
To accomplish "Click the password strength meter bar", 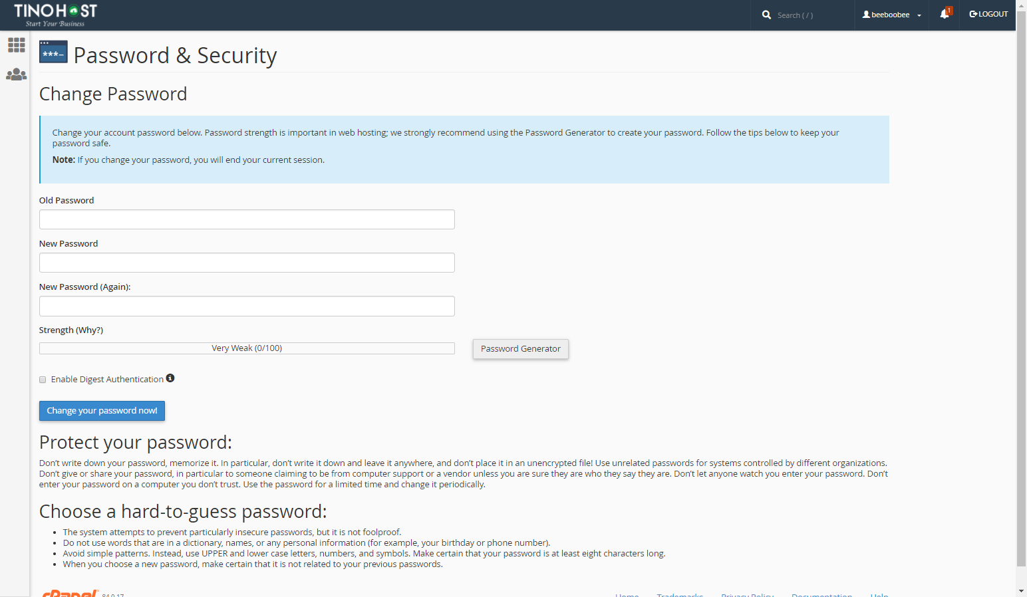I will [247, 348].
